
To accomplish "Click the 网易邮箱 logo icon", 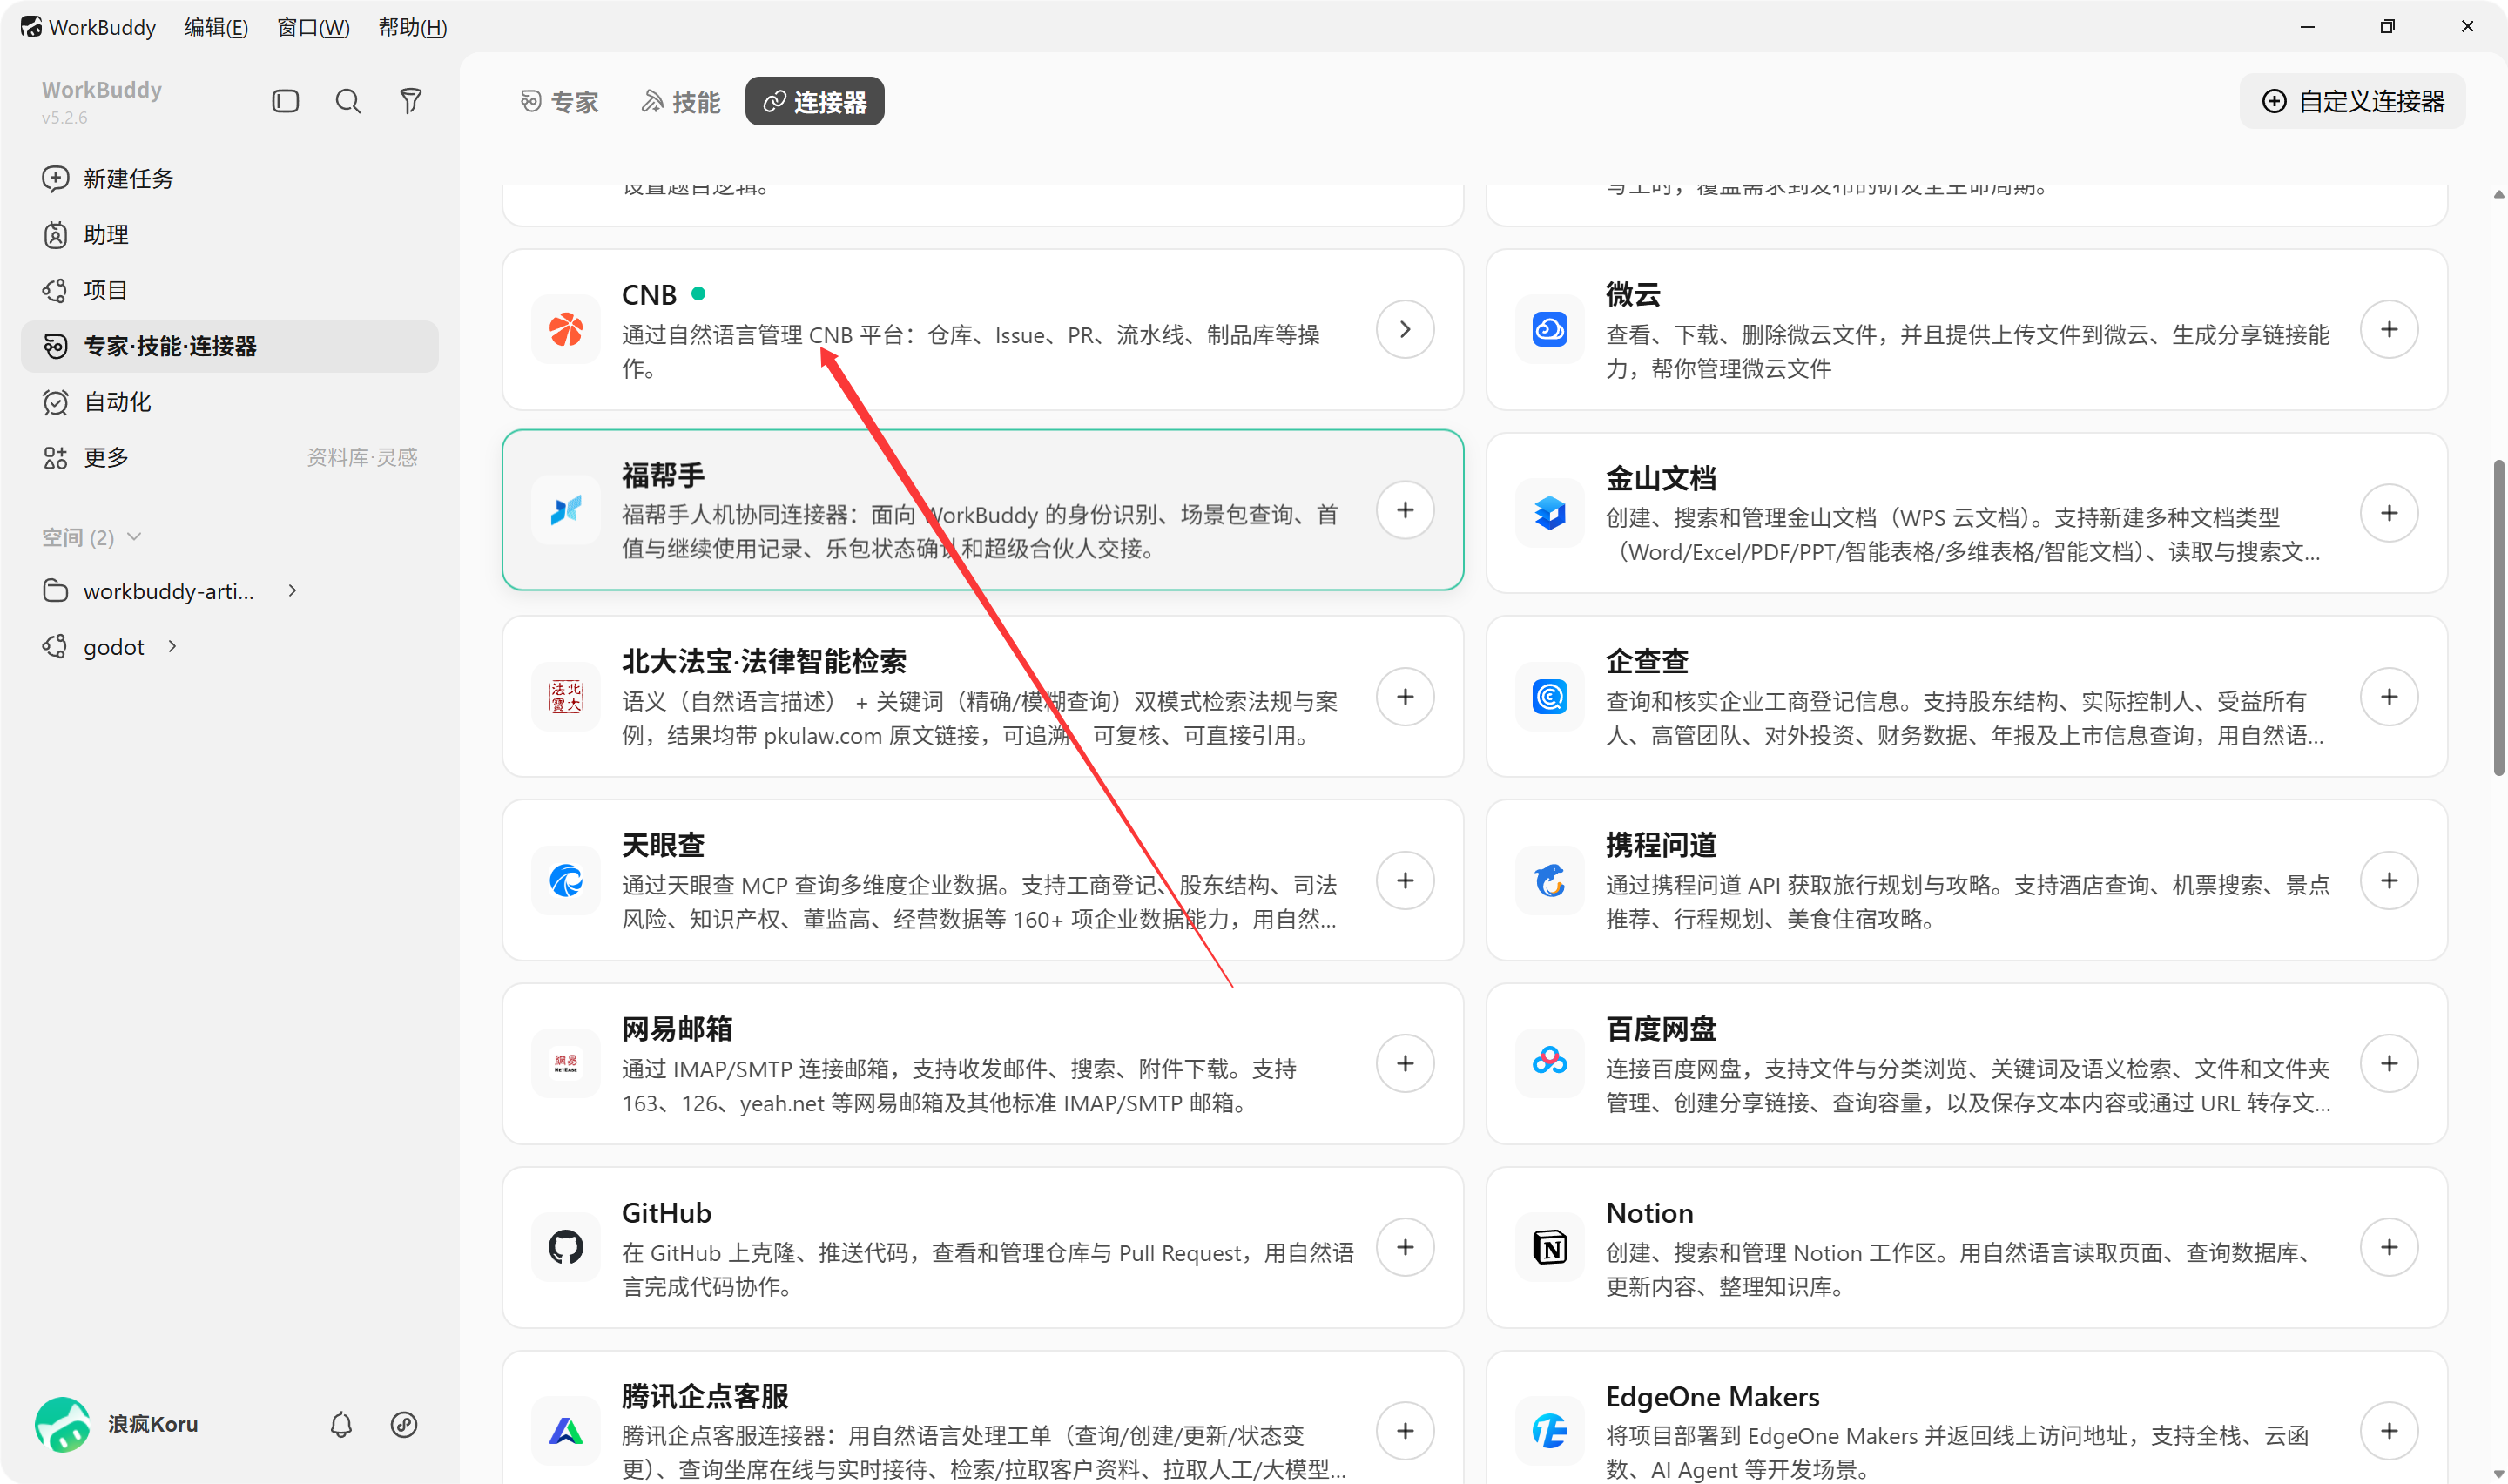I will point(566,1063).
